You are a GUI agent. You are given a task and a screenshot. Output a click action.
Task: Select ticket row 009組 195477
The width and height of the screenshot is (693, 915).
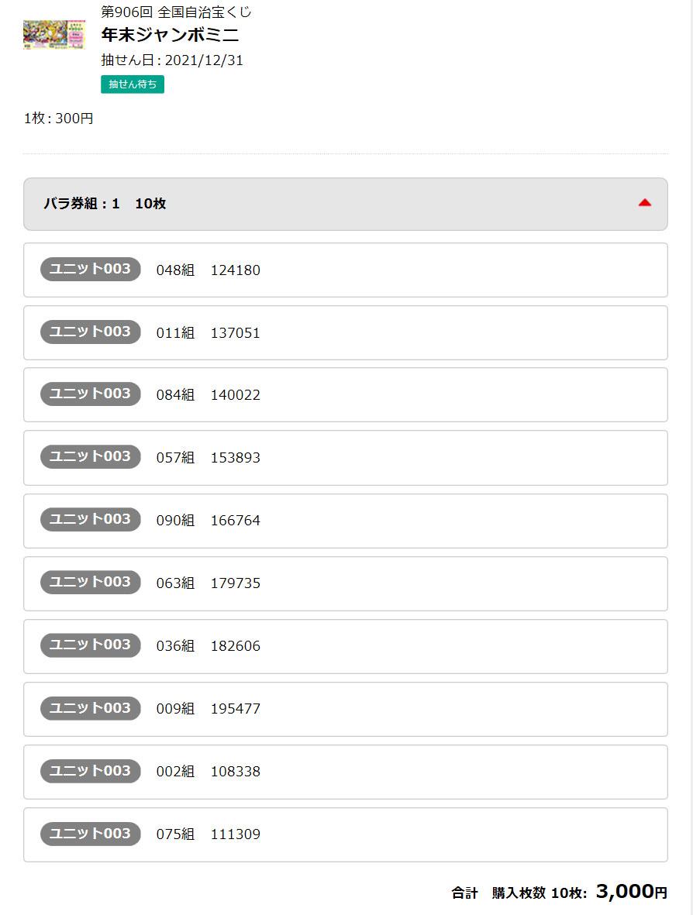346,709
